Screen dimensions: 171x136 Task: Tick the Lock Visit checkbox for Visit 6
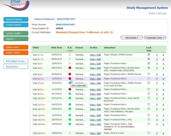tap(149, 79)
